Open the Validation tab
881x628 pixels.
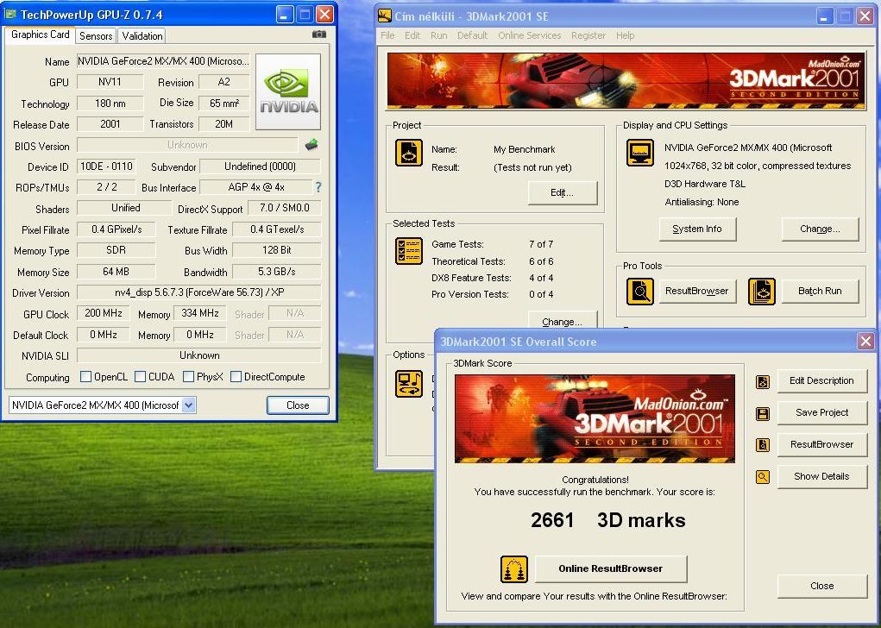pyautogui.click(x=142, y=36)
